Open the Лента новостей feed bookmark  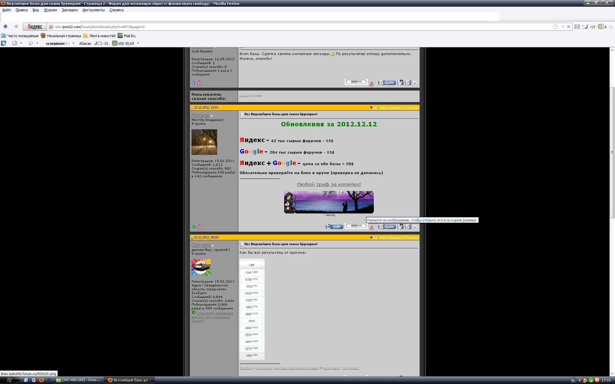[x=99, y=36]
